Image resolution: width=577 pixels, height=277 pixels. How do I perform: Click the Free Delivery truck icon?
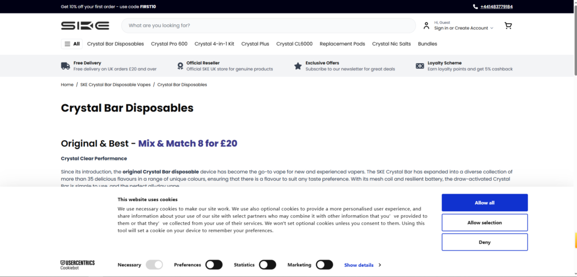tap(65, 66)
